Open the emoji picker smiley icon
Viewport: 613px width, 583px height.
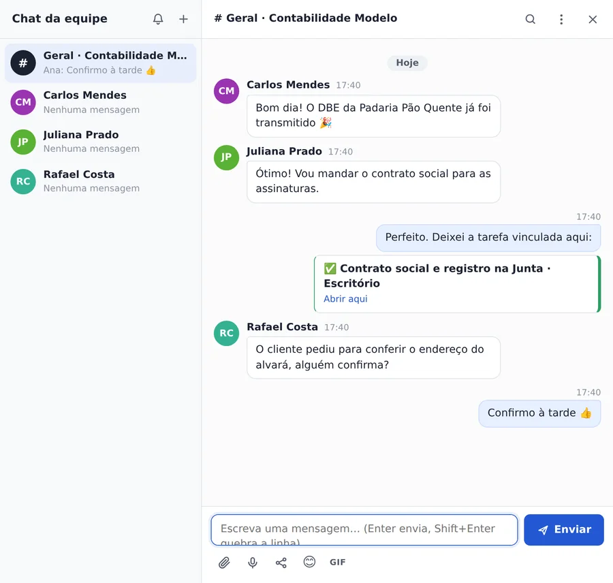[309, 562]
